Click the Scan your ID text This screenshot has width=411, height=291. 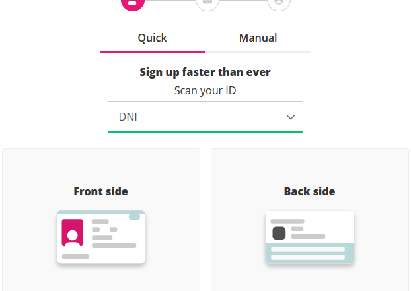tap(205, 91)
